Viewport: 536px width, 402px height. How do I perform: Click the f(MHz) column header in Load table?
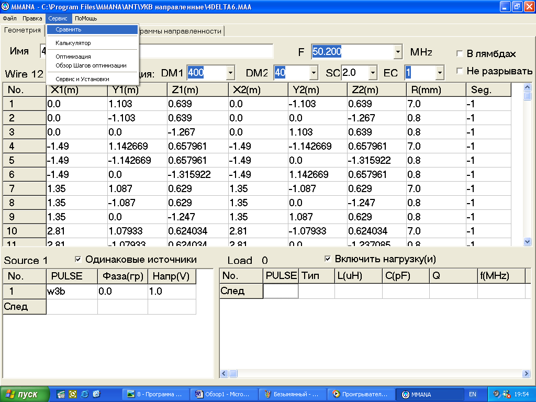tap(501, 276)
